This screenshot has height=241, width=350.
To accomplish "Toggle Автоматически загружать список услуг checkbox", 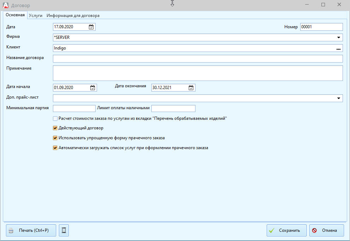I will (55, 148).
